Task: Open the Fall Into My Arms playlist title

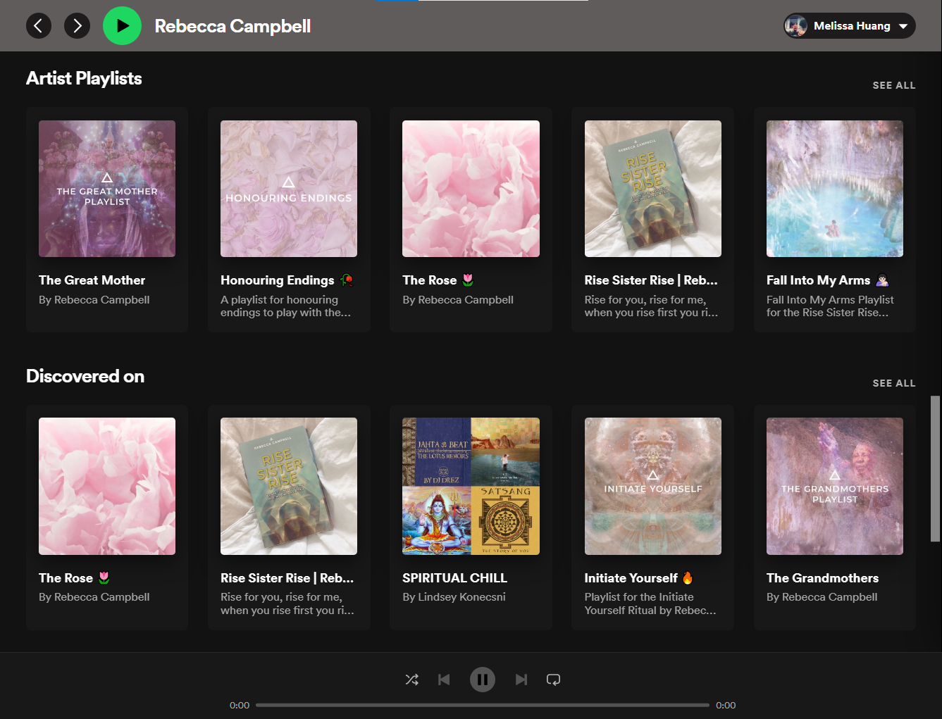Action: click(x=818, y=280)
